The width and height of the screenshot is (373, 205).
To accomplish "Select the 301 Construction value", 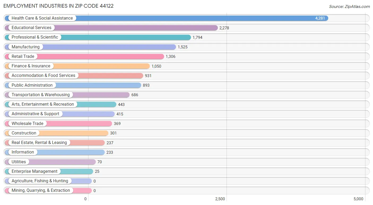I will (113, 133).
